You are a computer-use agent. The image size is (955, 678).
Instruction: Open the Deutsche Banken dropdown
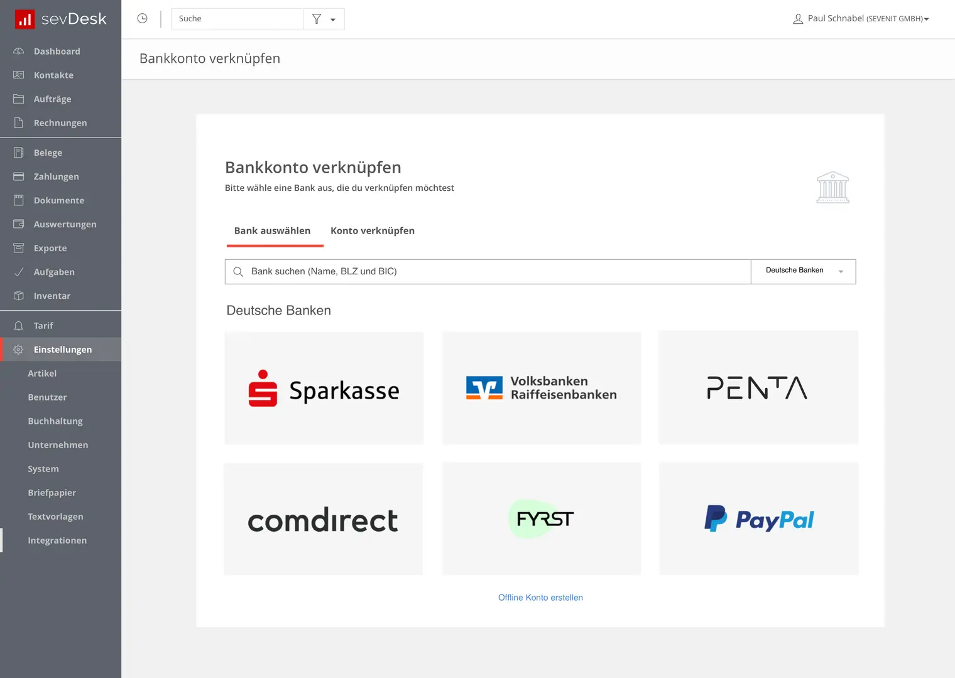(804, 272)
